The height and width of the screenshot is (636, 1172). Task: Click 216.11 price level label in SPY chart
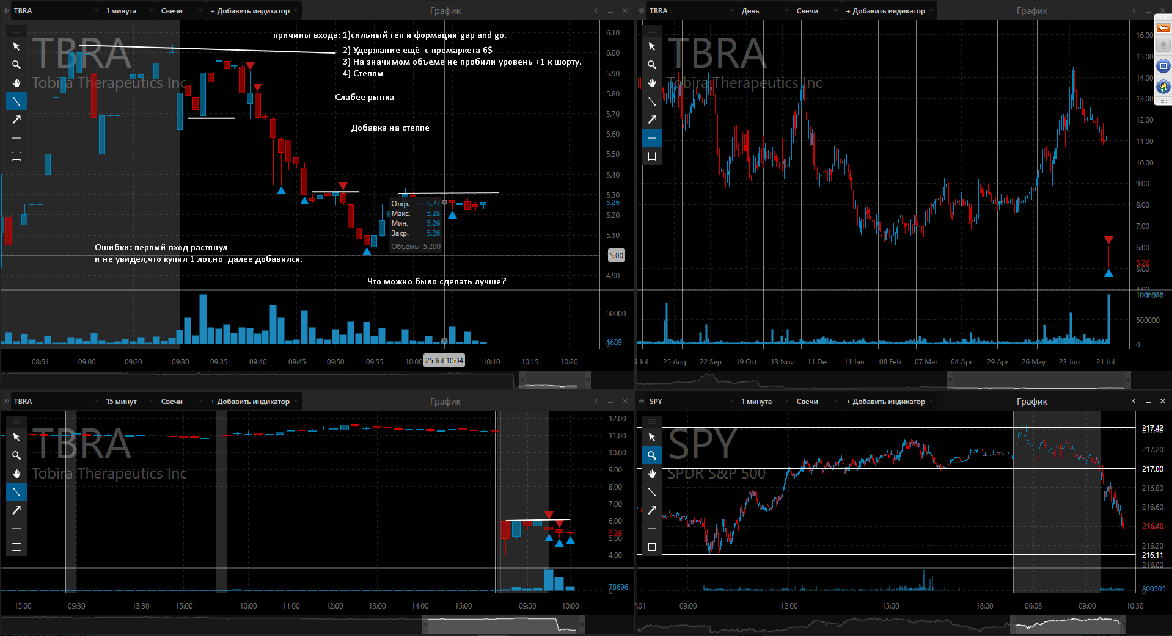pyautogui.click(x=1152, y=555)
